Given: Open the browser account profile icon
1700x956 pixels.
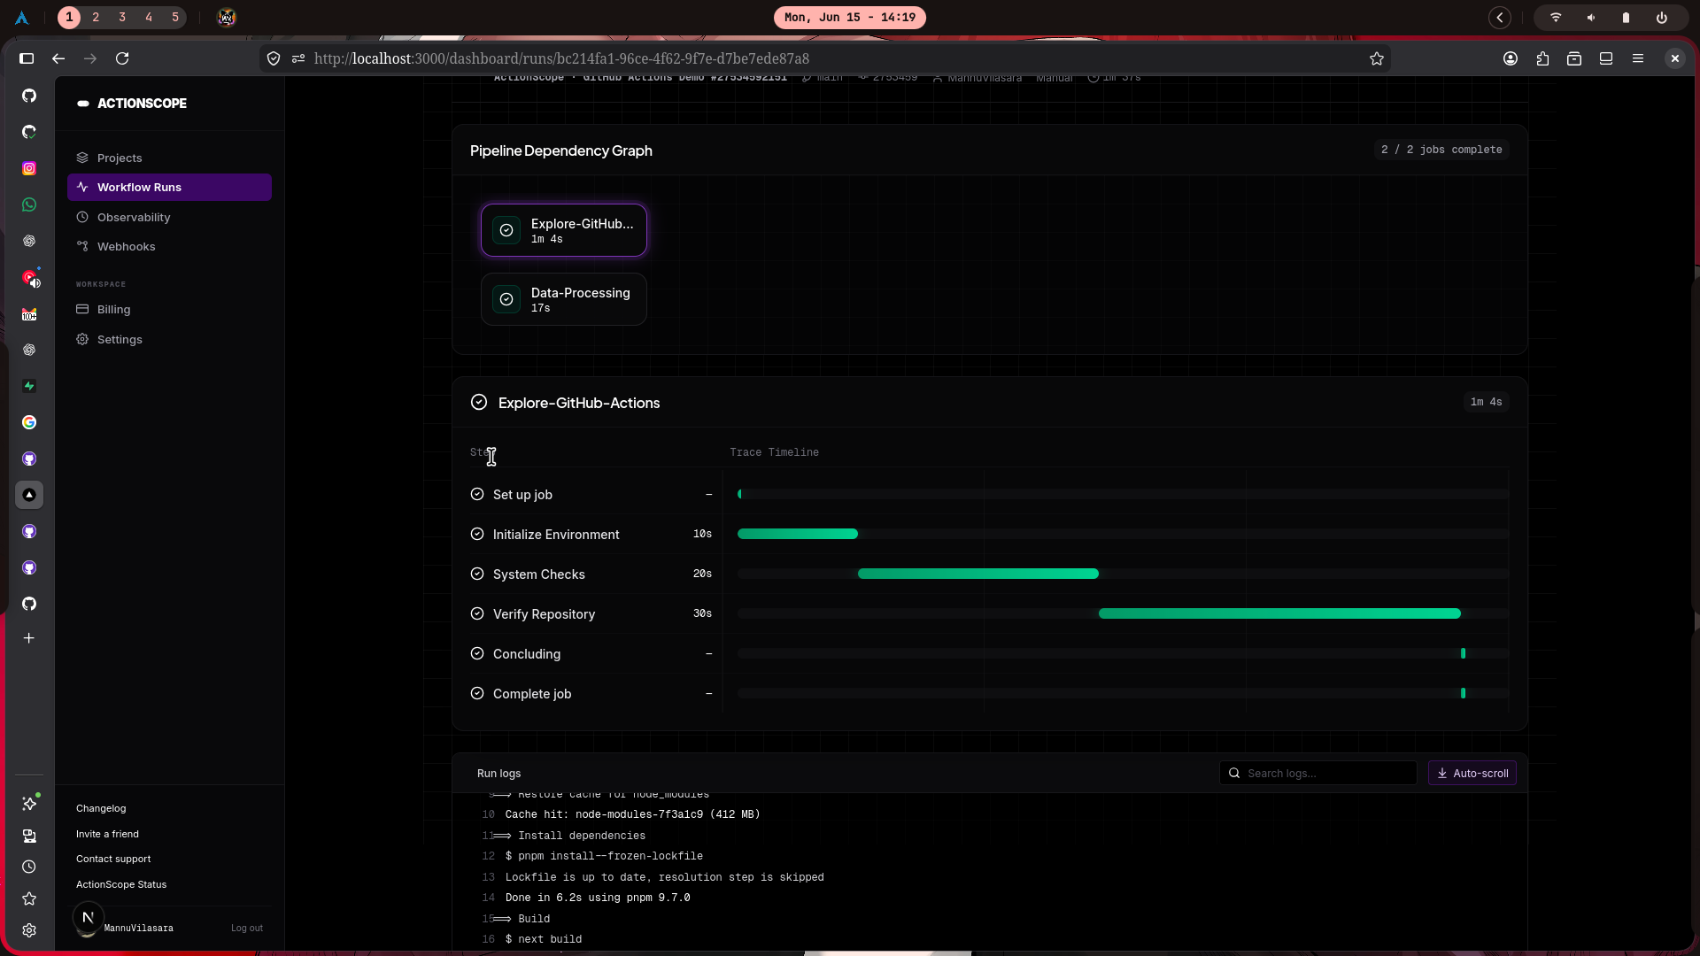Looking at the screenshot, I should pos(1511,58).
